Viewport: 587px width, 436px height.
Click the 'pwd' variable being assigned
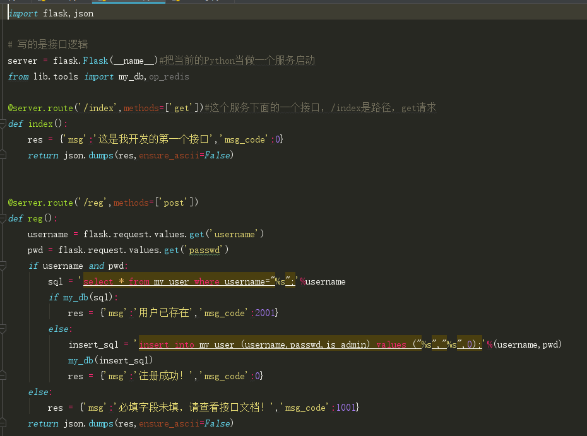(x=35, y=250)
